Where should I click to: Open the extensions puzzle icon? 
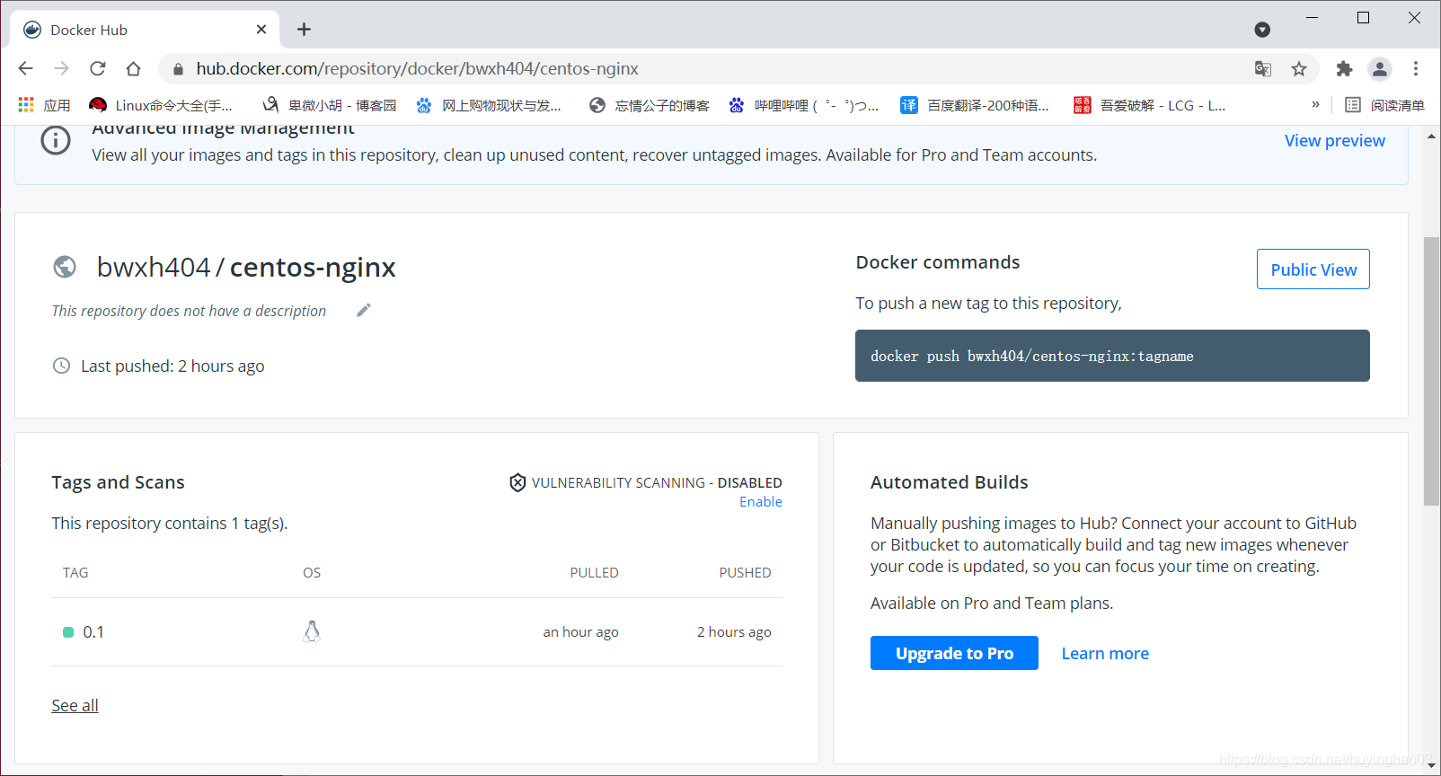pos(1344,68)
